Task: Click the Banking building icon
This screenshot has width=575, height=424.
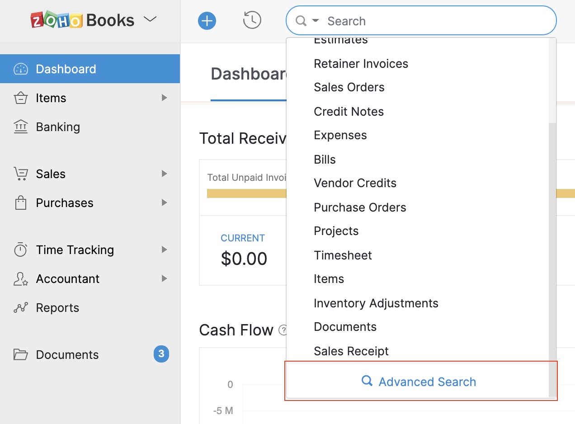Action: pyautogui.click(x=20, y=127)
